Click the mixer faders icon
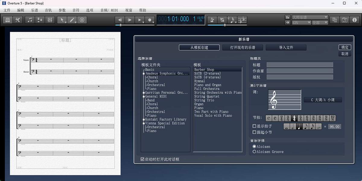Viewport: 362px width, 181px height. pos(50,20)
